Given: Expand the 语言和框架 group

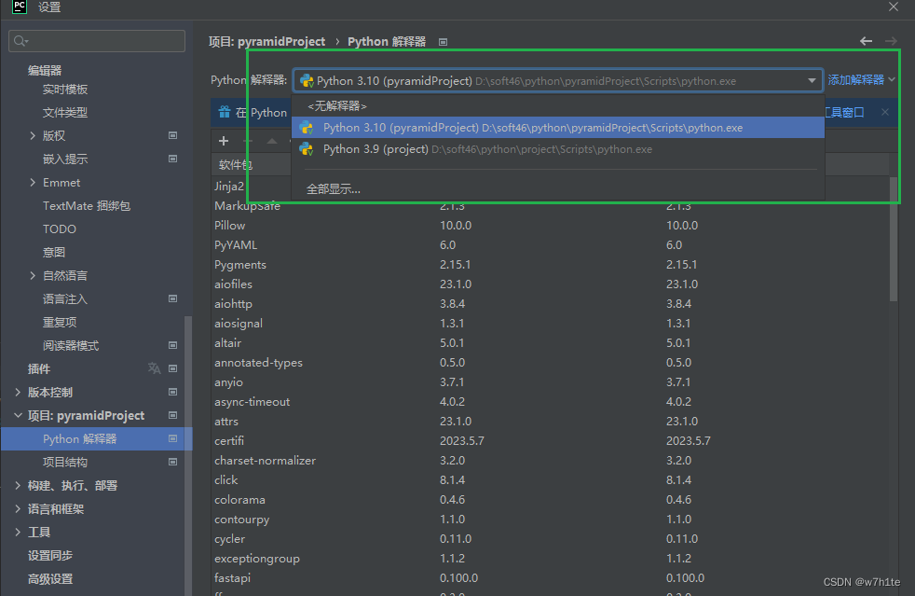Looking at the screenshot, I should pos(18,509).
